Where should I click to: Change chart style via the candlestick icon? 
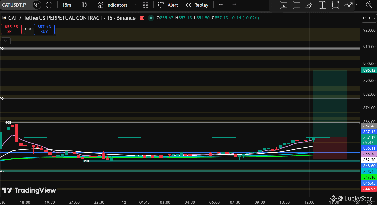pyautogui.click(x=84, y=5)
